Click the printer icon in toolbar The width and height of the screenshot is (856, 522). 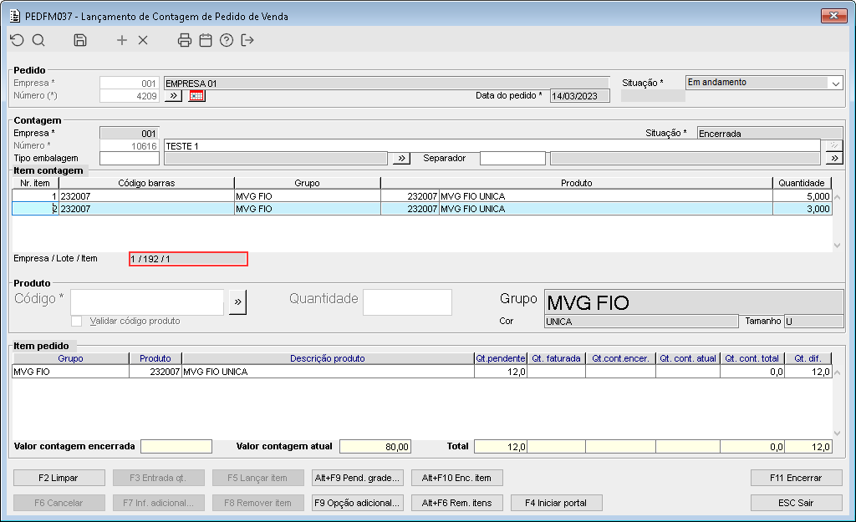point(185,40)
